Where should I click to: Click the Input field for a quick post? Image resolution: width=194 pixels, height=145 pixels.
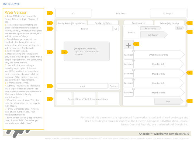point(82,86)
